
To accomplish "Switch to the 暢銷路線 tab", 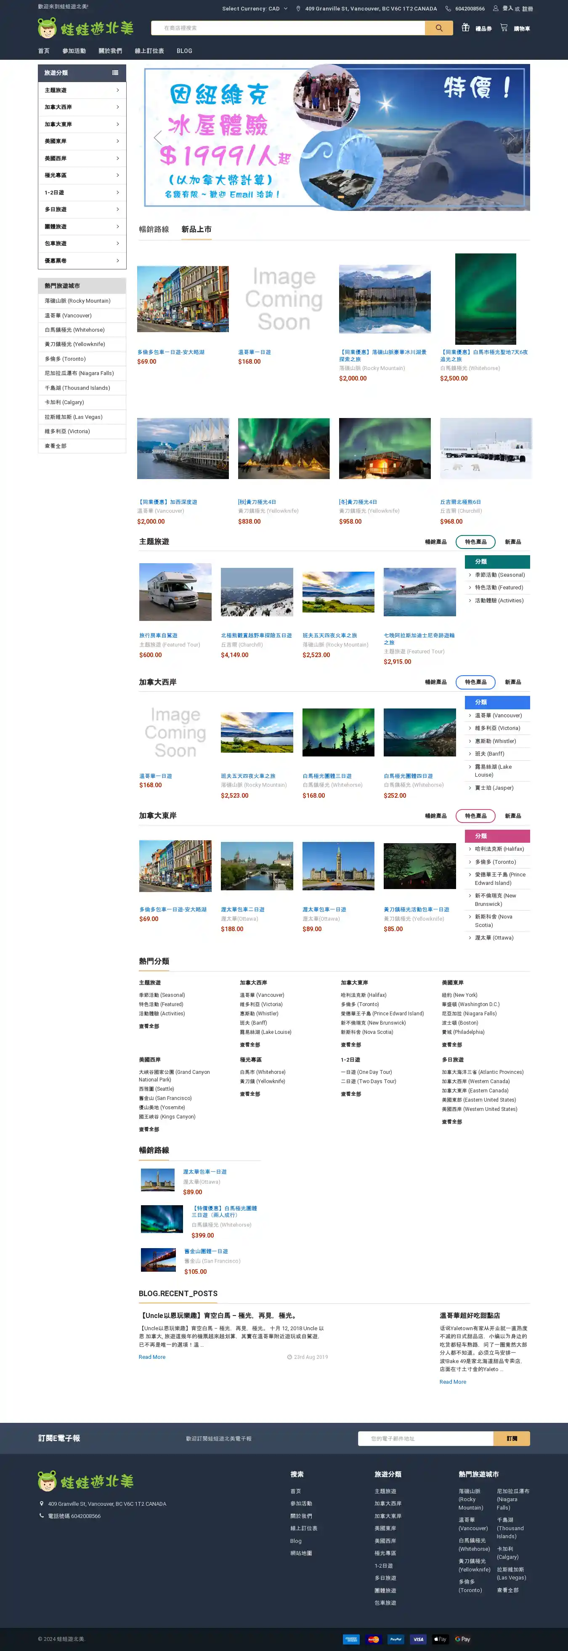I will (x=154, y=229).
